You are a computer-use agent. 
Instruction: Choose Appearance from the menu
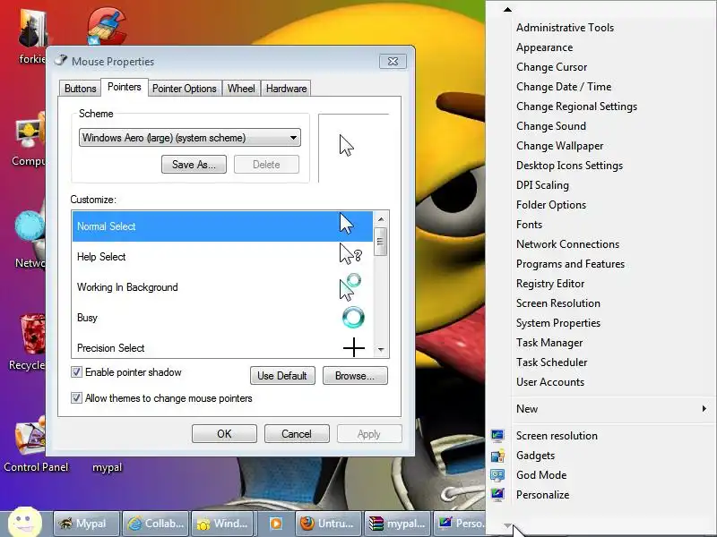tap(544, 47)
